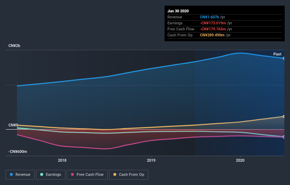Click the 'Revenue' label in tooltip

(175, 17)
